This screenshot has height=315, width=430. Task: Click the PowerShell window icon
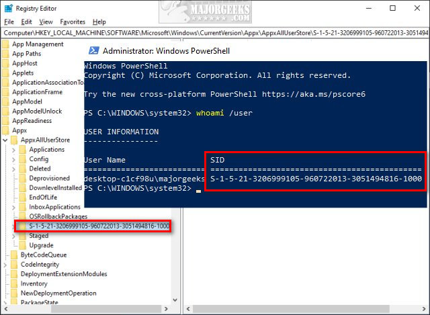coord(94,51)
